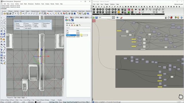Image resolution: width=184 pixels, height=103 pixels.
Task: Click the Osnap button in Rhino status bar
Action: [64, 102]
